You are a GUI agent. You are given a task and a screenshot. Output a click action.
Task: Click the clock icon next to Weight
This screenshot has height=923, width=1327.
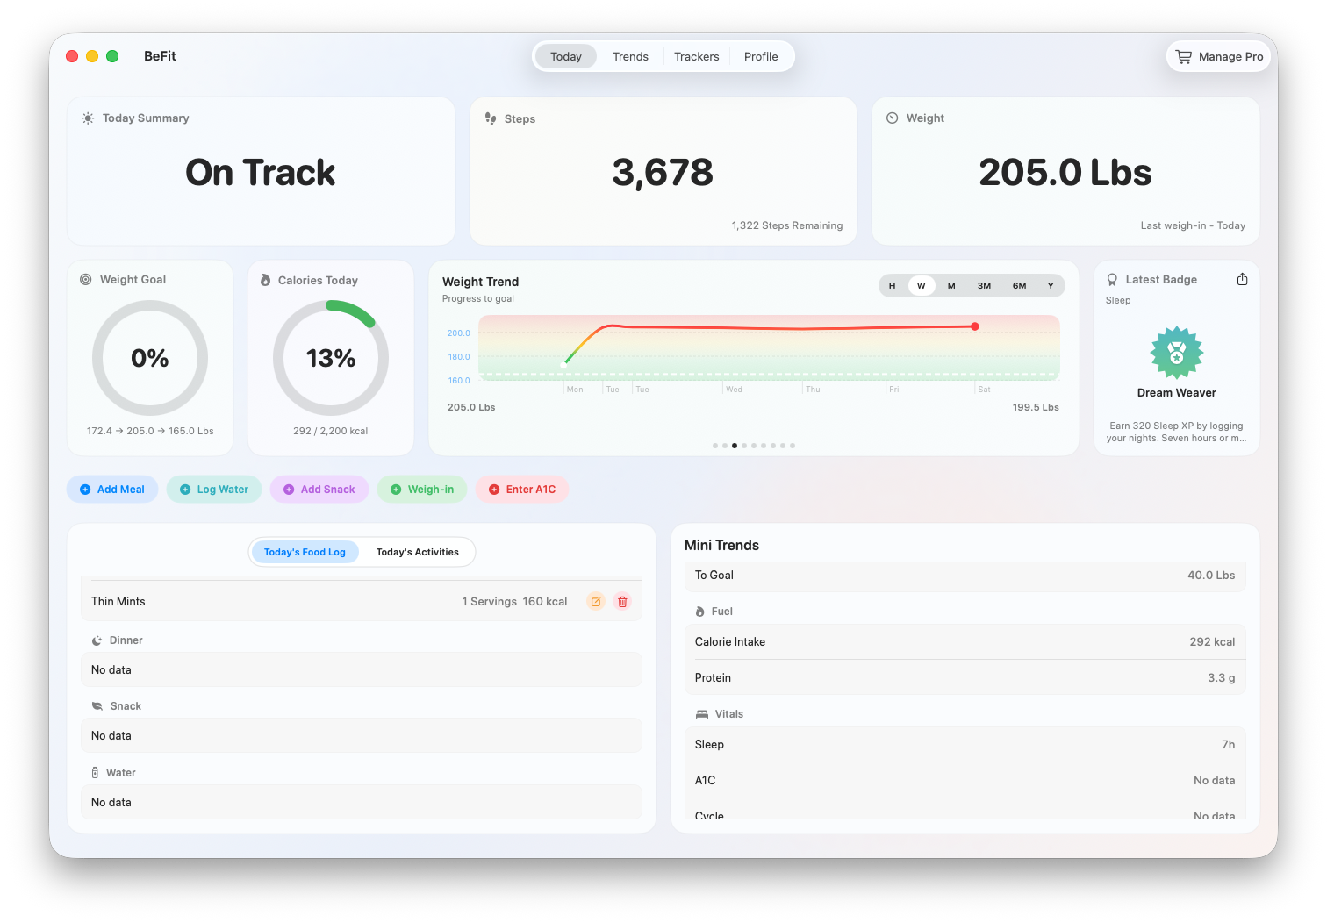click(x=892, y=118)
